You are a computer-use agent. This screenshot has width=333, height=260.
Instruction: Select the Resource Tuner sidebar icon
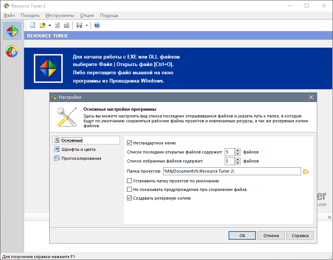coord(12,31)
